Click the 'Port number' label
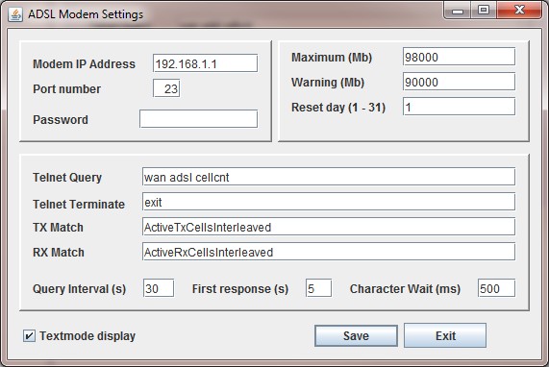The width and height of the screenshot is (549, 367). 67,88
